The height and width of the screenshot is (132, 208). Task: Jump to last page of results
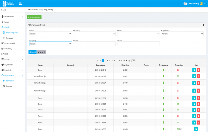click(129, 61)
